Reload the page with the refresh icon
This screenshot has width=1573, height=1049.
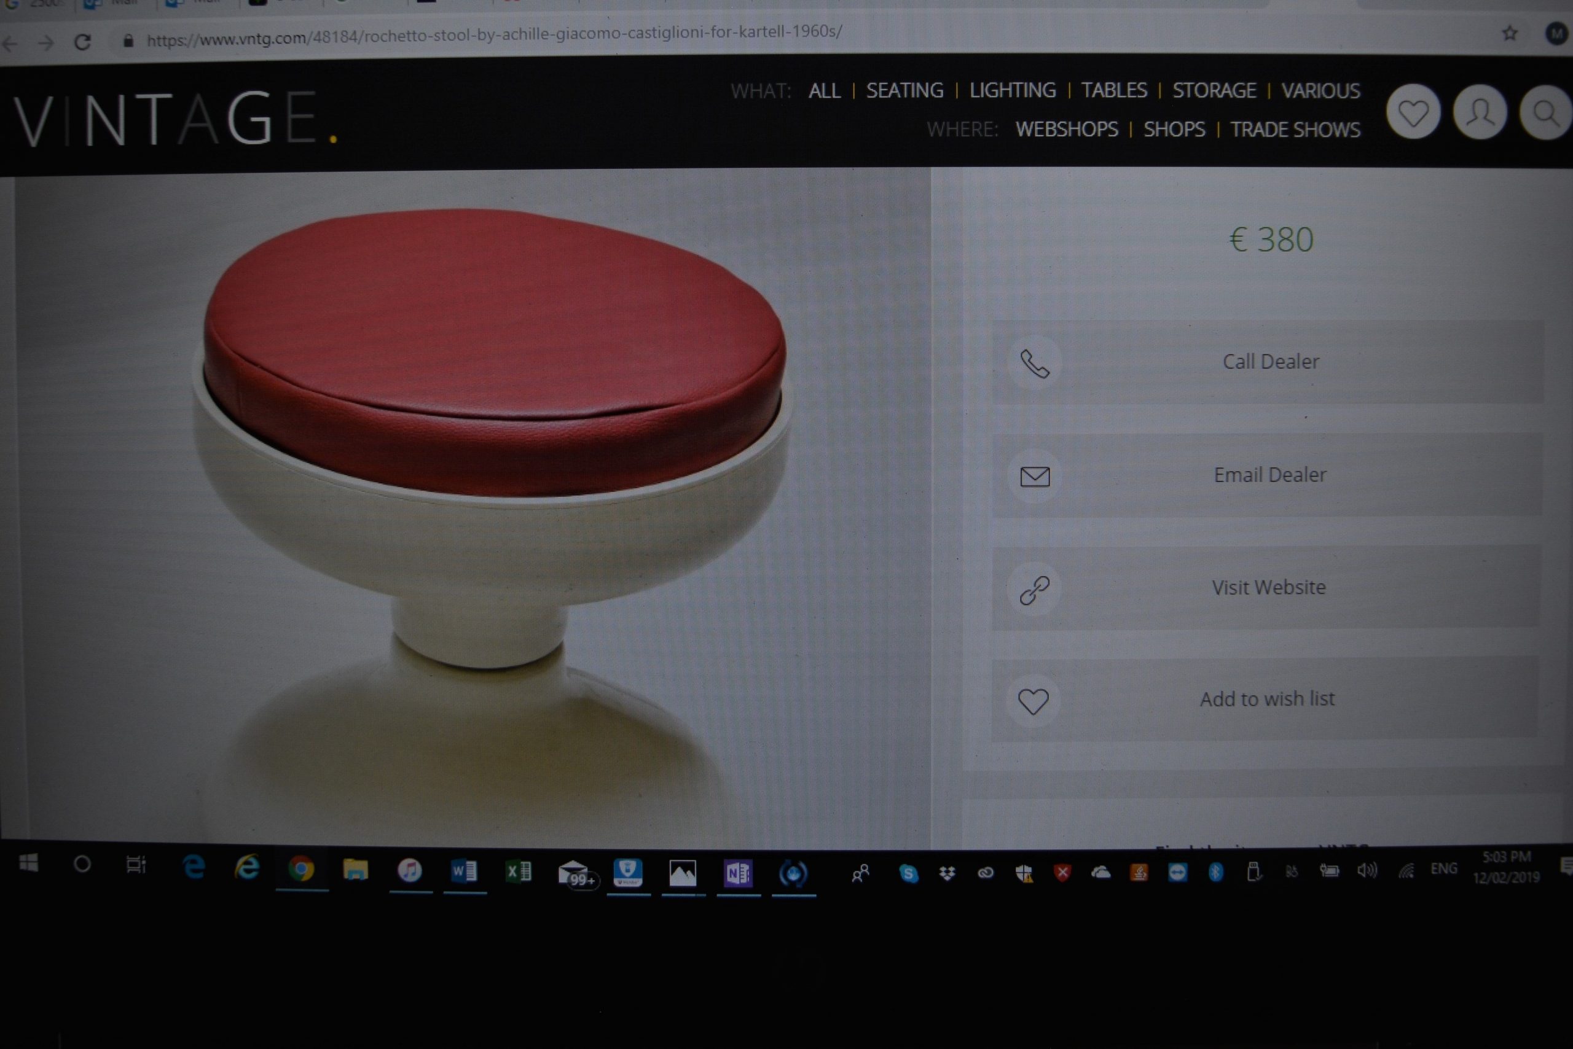[82, 42]
